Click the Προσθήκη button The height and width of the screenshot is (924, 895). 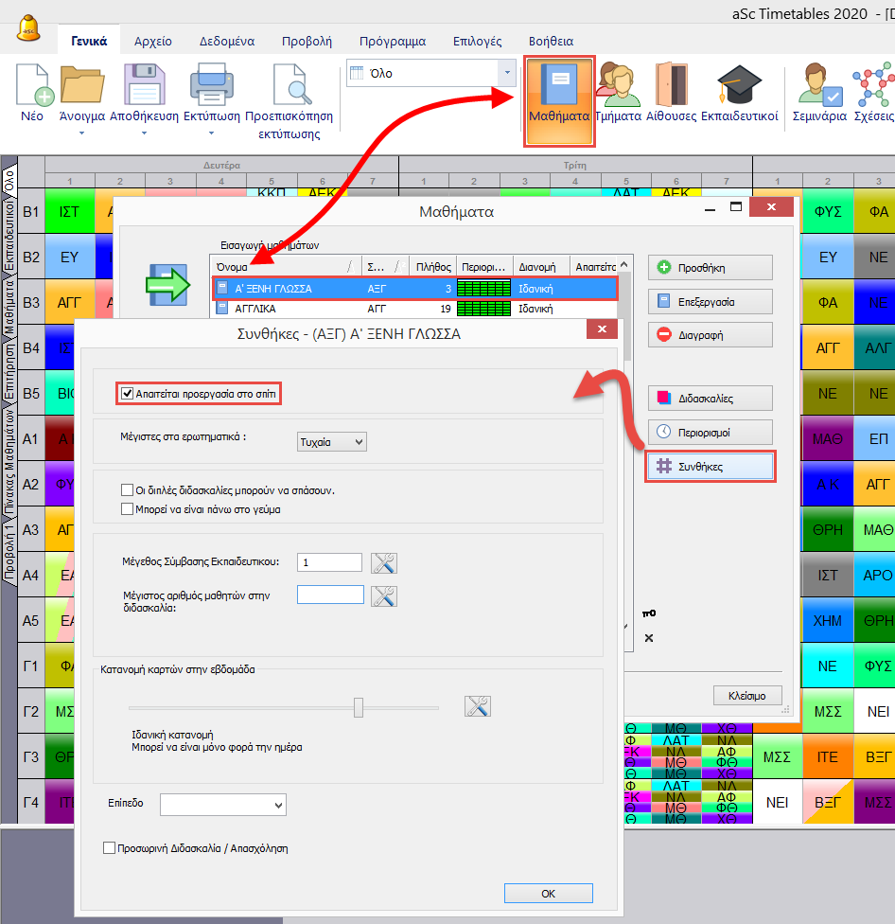pos(711,268)
